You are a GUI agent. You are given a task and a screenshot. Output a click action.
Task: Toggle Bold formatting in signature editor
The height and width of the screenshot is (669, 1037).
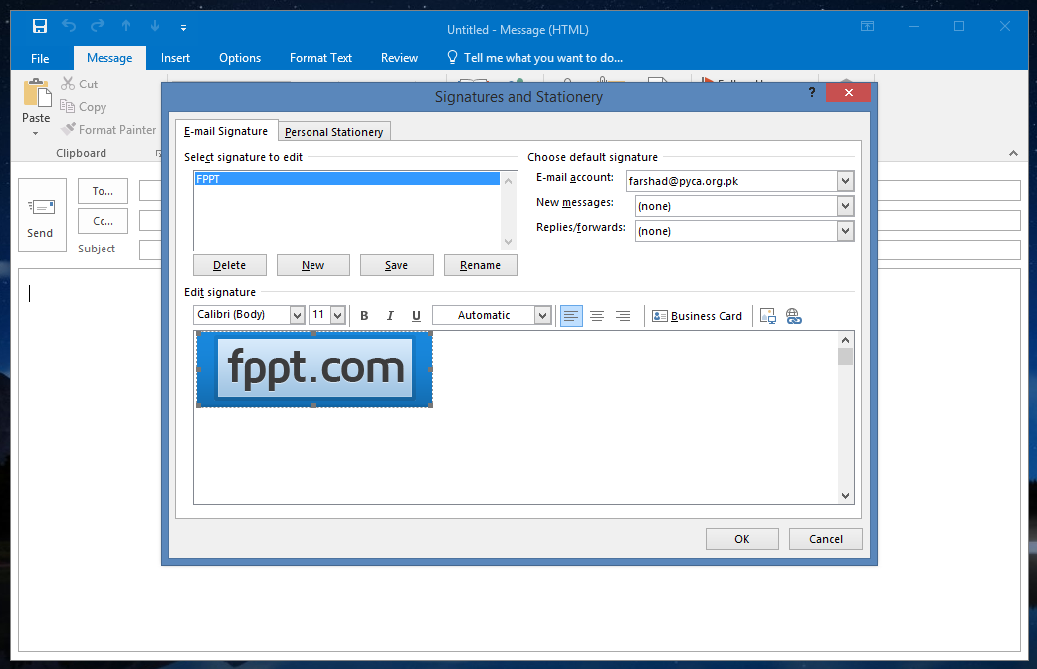point(364,316)
